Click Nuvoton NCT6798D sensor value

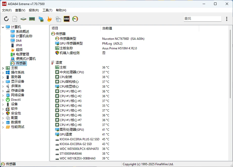click(123, 39)
